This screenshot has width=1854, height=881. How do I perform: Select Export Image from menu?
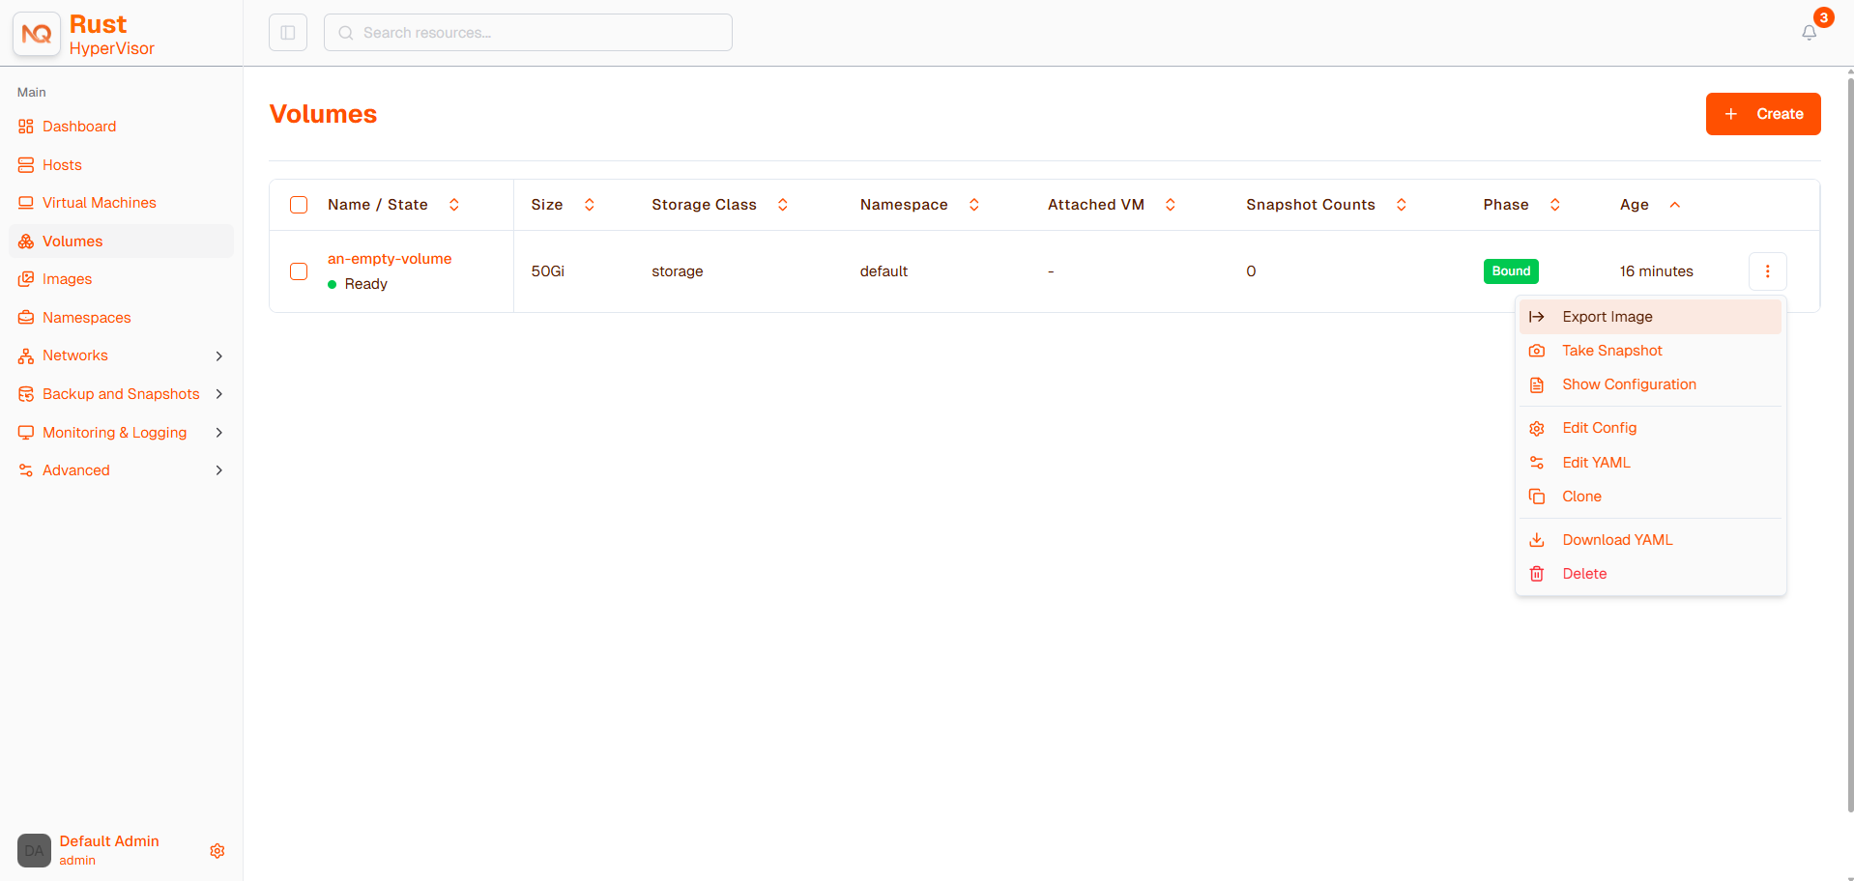[1651, 317]
